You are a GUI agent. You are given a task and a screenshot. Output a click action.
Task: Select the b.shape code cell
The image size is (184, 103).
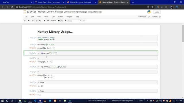click(x=97, y=82)
